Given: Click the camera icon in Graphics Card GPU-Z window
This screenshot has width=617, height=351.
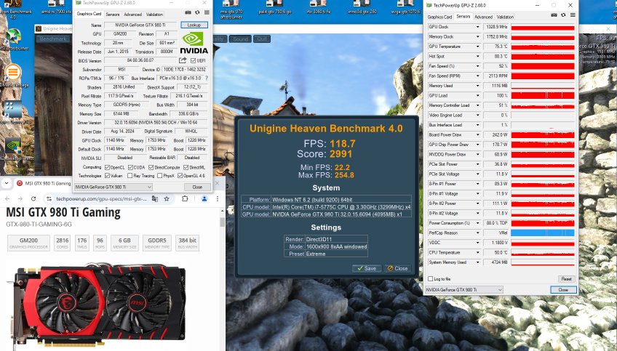Looking at the screenshot, I should pyautogui.click(x=188, y=12).
